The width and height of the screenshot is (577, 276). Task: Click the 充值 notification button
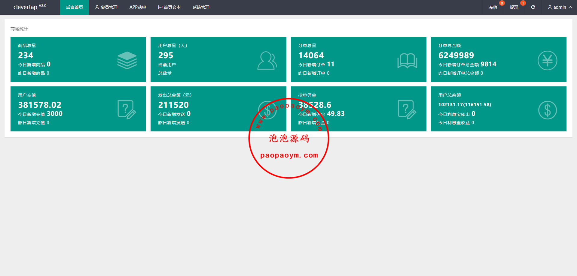(x=493, y=7)
